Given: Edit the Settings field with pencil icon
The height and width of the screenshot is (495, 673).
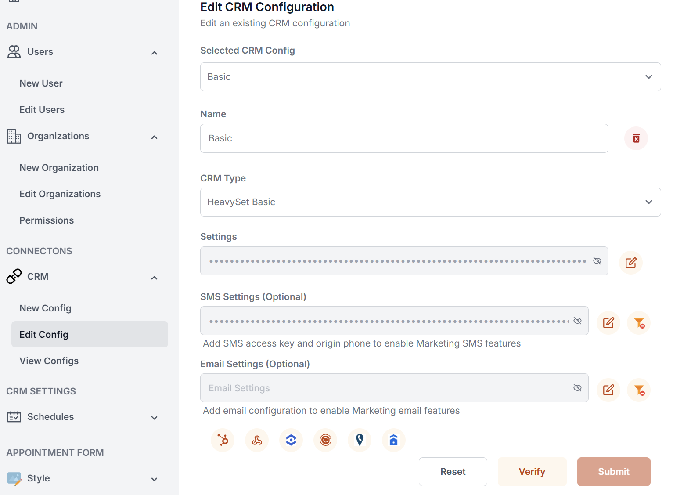Looking at the screenshot, I should coord(630,263).
